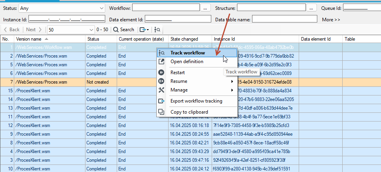Go Back to previous page

[11, 30]
